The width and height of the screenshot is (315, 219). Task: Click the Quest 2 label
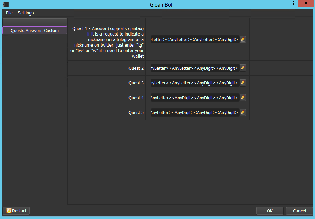136,68
